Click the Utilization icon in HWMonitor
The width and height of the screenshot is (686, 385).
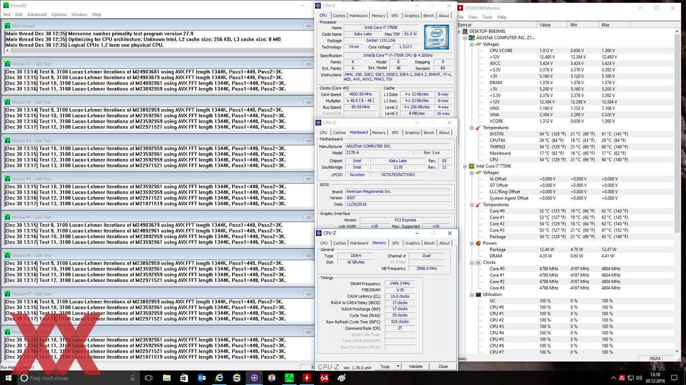(478, 294)
